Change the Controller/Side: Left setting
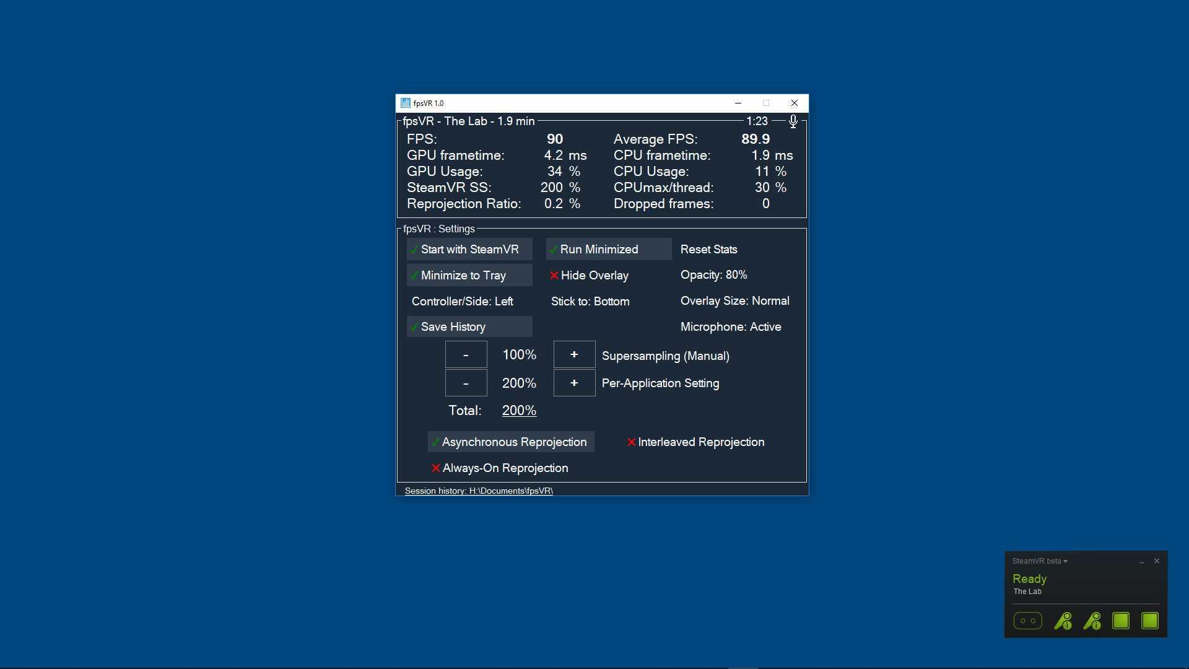Screen dimensions: 1189x669 462,301
